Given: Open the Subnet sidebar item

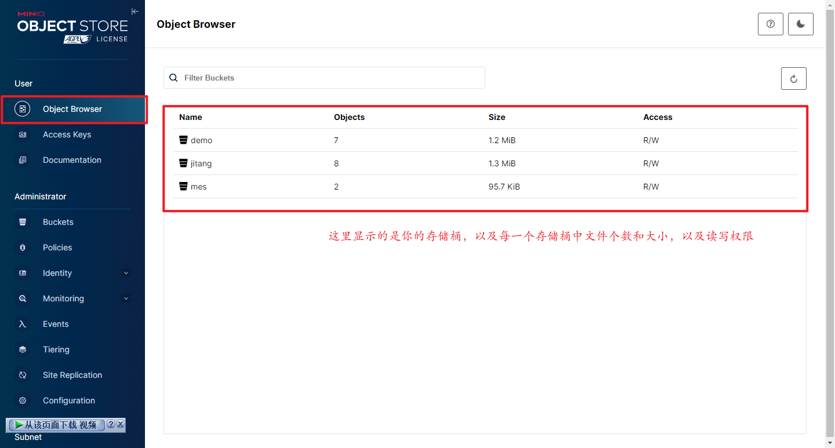Looking at the screenshot, I should click(x=28, y=437).
